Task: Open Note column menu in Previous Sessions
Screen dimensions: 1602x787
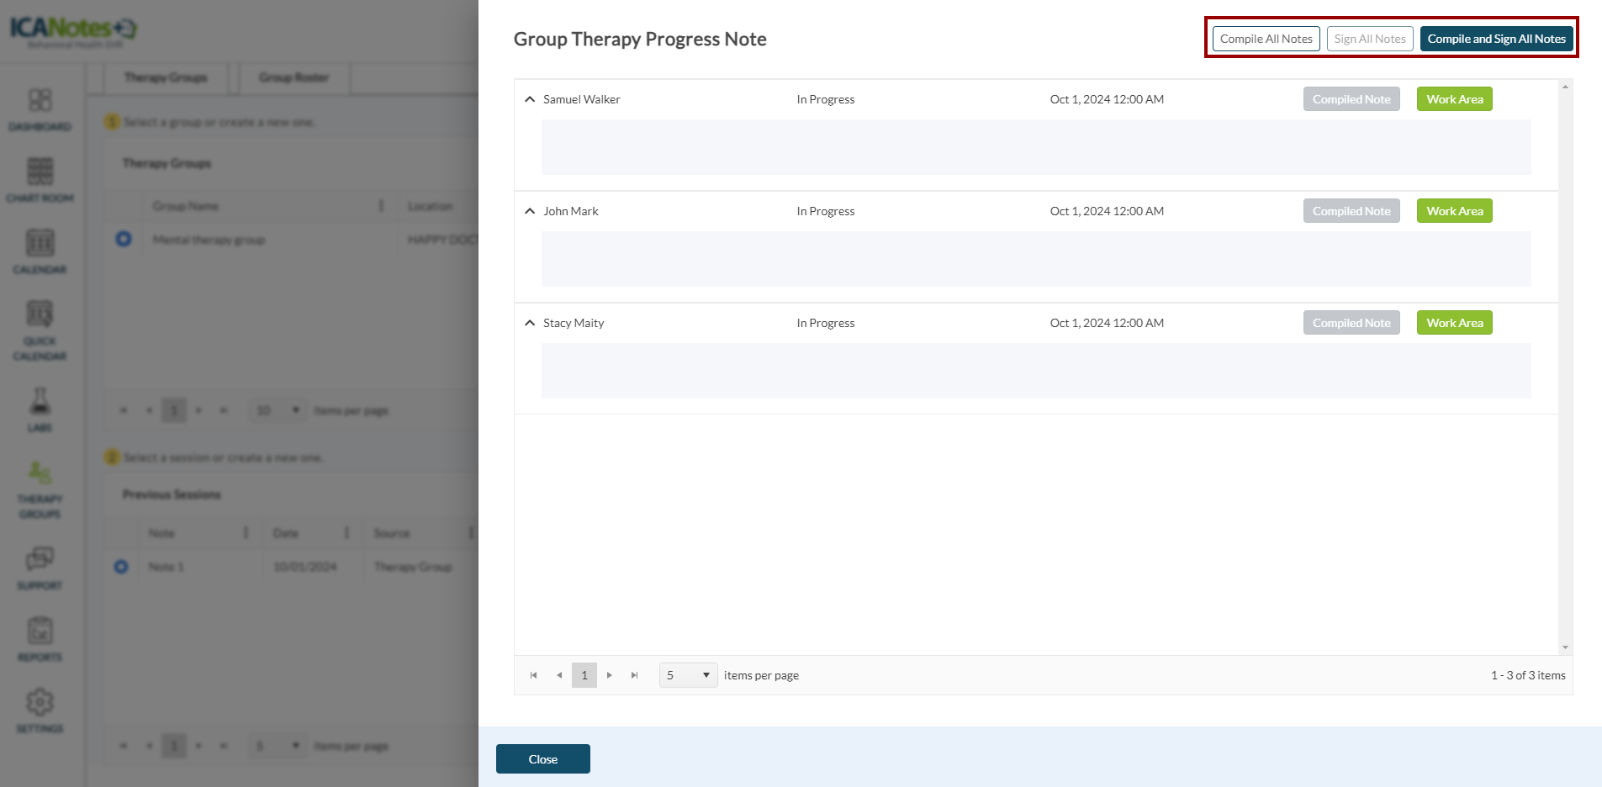Action: (246, 533)
